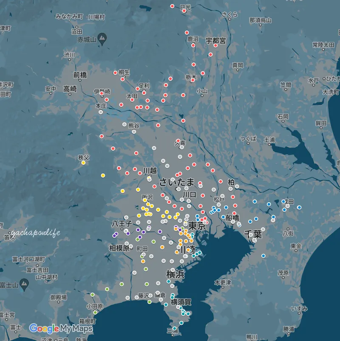This screenshot has width=340, height=341.
Task: Click the 東京 city label
Action: click(x=197, y=226)
